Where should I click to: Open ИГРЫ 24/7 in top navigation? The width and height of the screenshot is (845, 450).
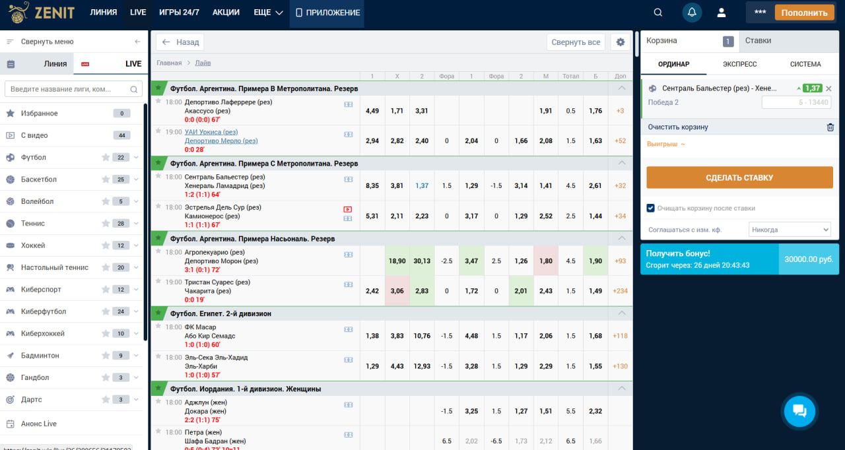(179, 13)
